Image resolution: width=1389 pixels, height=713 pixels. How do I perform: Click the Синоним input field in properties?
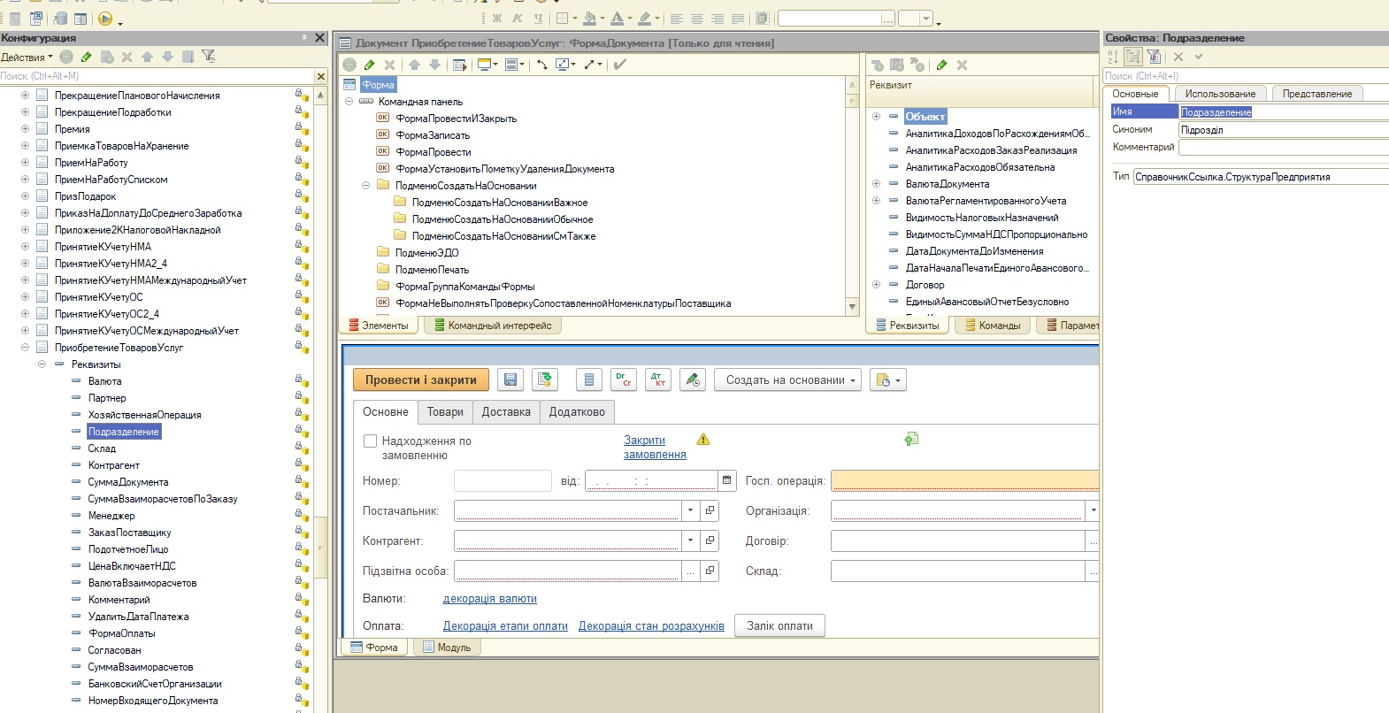[x=1283, y=130]
